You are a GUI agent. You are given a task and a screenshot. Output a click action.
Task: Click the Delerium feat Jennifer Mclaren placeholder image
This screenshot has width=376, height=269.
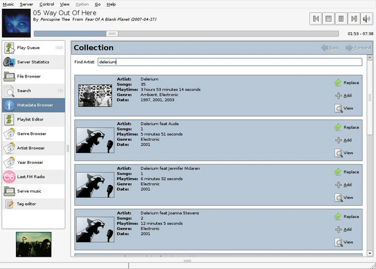pyautogui.click(x=95, y=185)
